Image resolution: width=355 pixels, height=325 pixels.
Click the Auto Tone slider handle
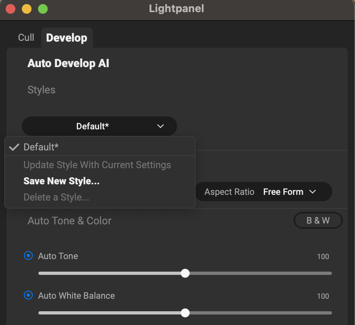click(x=185, y=273)
